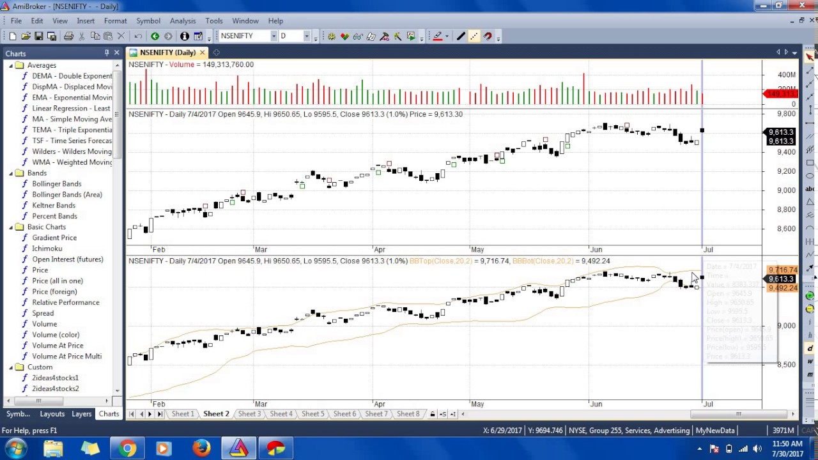Image resolution: width=818 pixels, height=460 pixels.
Task: Click the Charts panel horizontal scrollbar
Action: (x=38, y=401)
